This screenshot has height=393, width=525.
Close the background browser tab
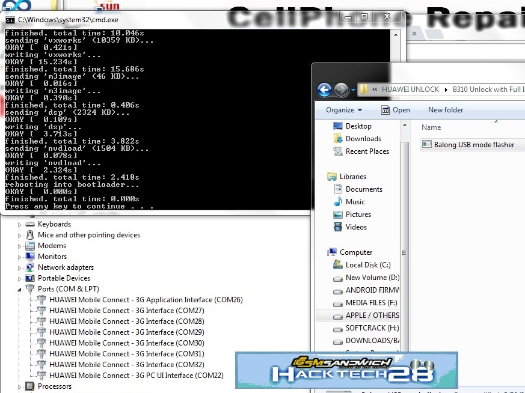point(414,34)
